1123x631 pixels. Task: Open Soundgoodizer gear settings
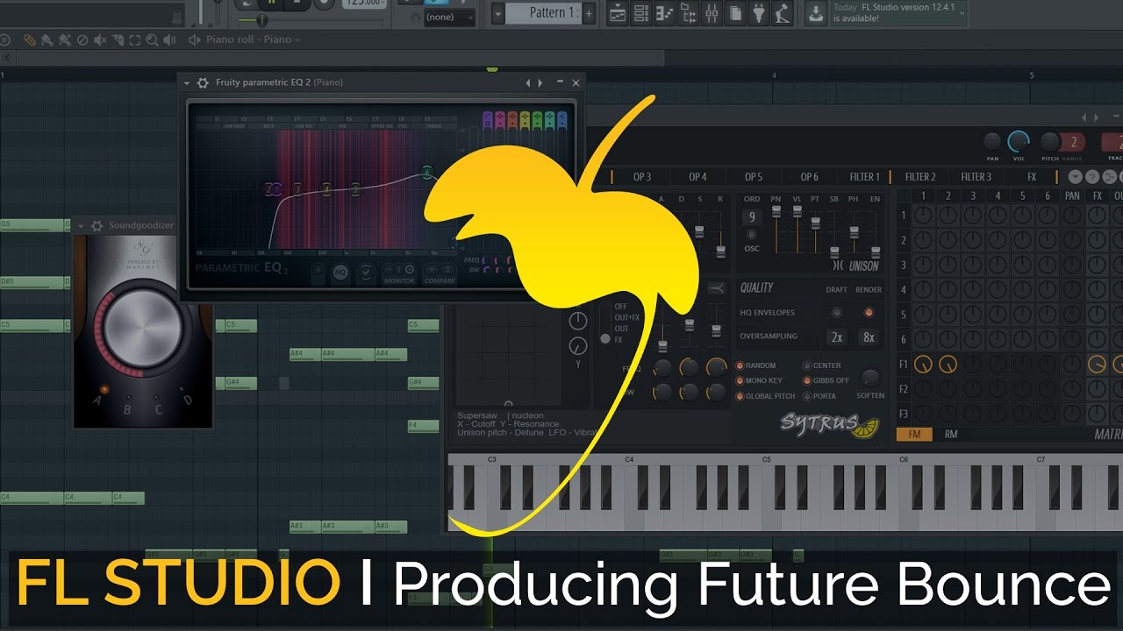[97, 226]
